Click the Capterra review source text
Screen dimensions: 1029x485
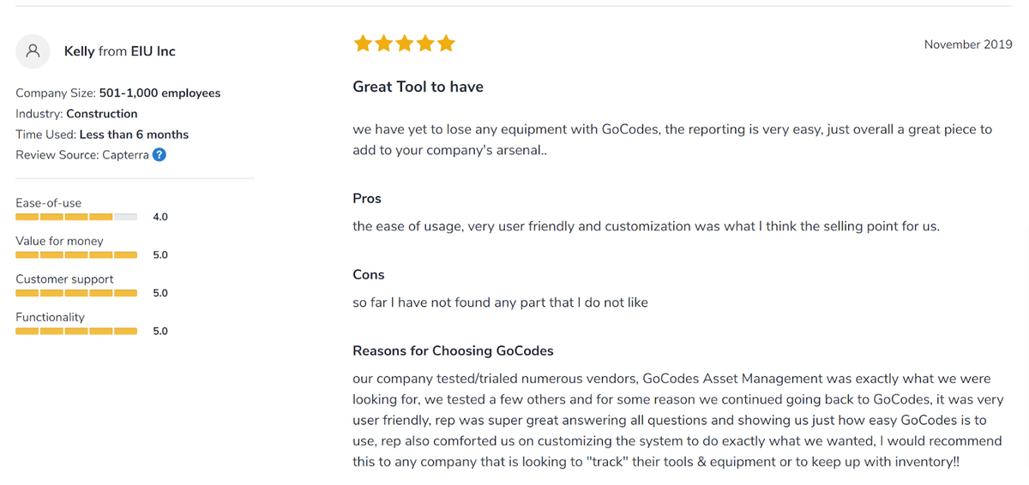[124, 155]
